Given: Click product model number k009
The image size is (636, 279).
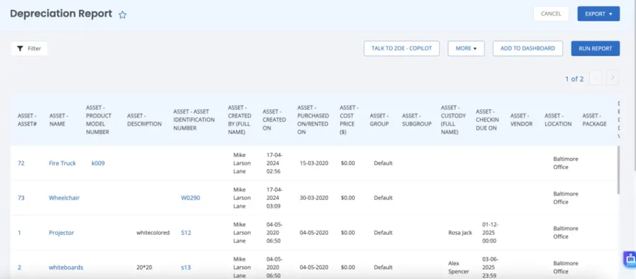Looking at the screenshot, I should coord(98,163).
